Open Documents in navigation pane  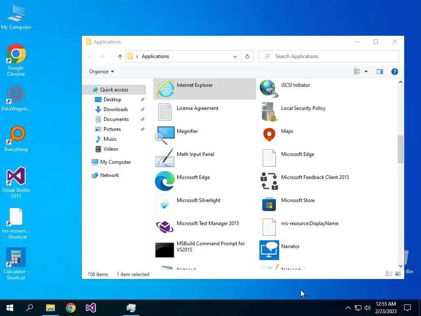pos(116,119)
